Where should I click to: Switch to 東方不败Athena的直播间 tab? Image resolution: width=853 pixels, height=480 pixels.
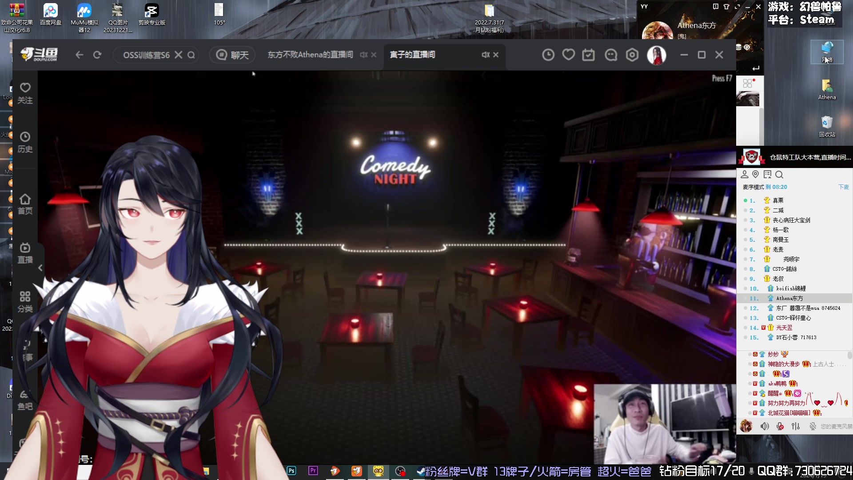pos(310,55)
